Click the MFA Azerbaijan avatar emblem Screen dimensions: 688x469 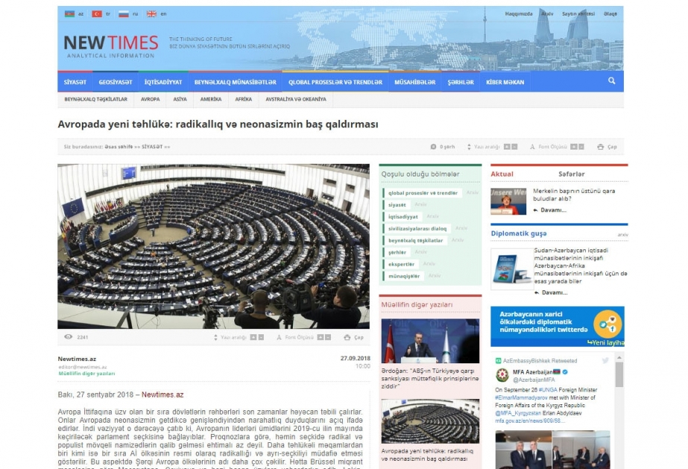(502, 375)
